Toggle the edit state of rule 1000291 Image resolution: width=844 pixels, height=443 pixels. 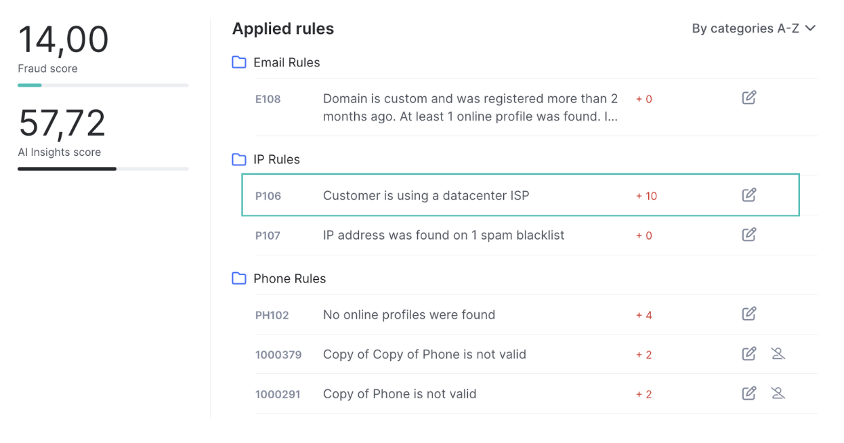(x=749, y=393)
